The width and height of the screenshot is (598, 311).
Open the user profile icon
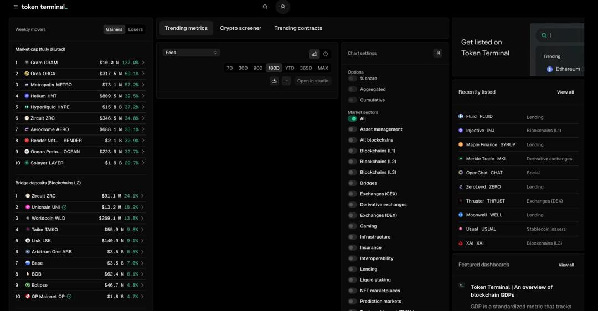tap(283, 7)
